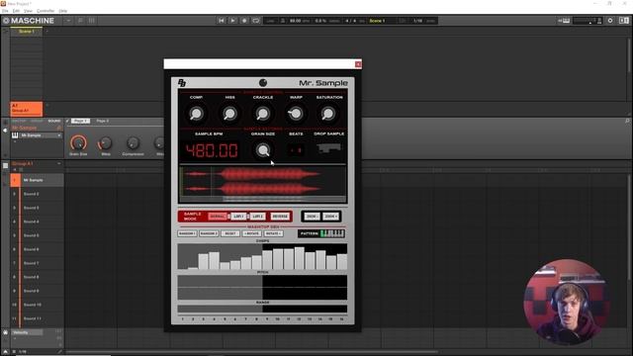Viewport: 633px width, 356px height.
Task: Click the swing percentage field
Action: pyautogui.click(x=327, y=21)
